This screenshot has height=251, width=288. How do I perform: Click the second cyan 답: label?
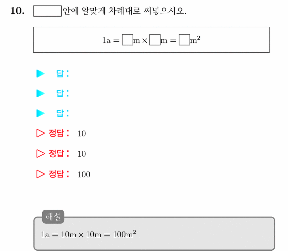click(x=63, y=93)
